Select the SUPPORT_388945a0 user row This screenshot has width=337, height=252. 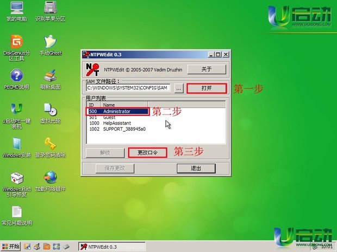[x=117, y=129]
